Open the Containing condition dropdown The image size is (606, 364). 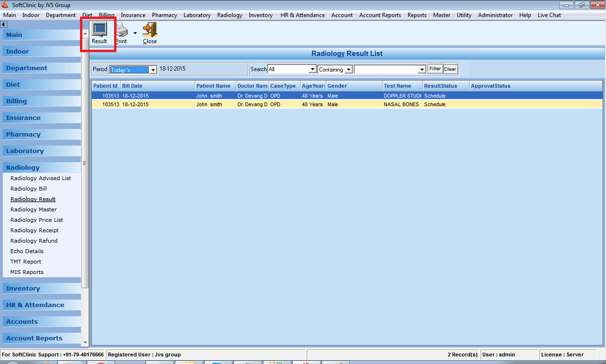[x=348, y=70]
